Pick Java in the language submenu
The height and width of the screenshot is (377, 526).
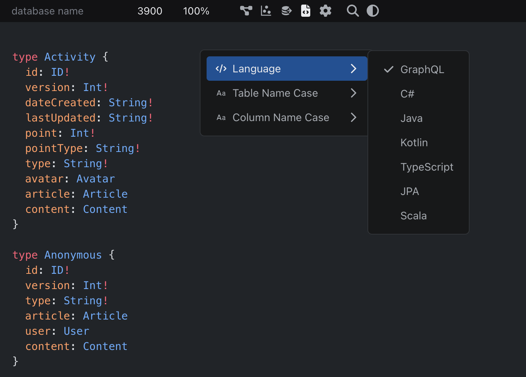[x=411, y=118]
